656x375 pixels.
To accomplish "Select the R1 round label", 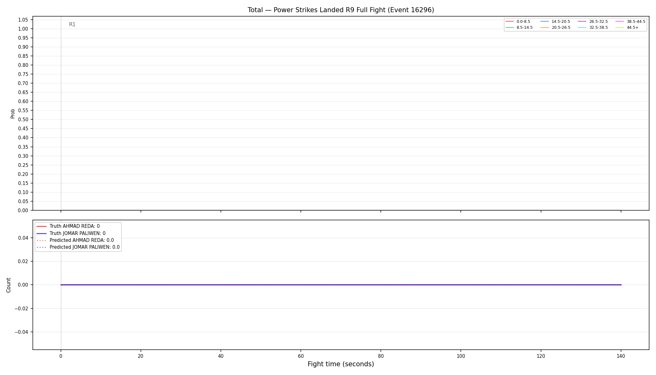I will point(72,25).
